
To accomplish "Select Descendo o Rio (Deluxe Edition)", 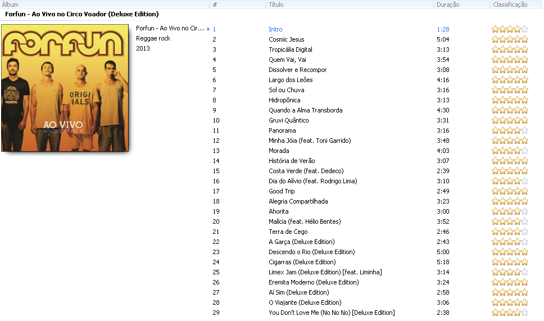I will point(311,252).
